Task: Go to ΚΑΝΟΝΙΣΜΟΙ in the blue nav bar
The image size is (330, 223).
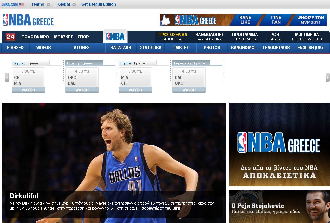Action: [243, 48]
